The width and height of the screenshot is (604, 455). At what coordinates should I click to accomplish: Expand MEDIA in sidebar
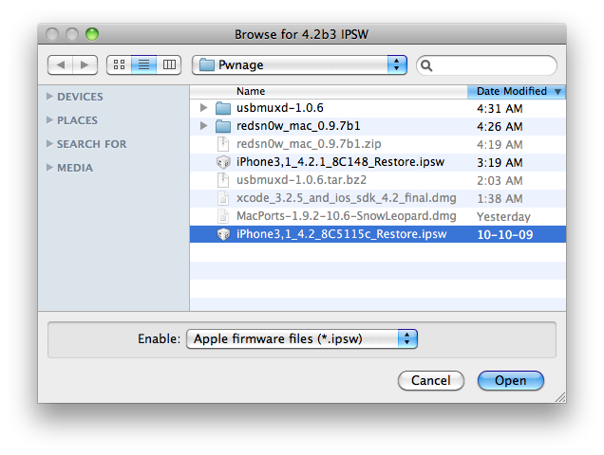click(49, 168)
